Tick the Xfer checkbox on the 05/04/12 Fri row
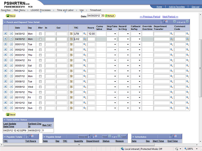 click(x=40, y=60)
